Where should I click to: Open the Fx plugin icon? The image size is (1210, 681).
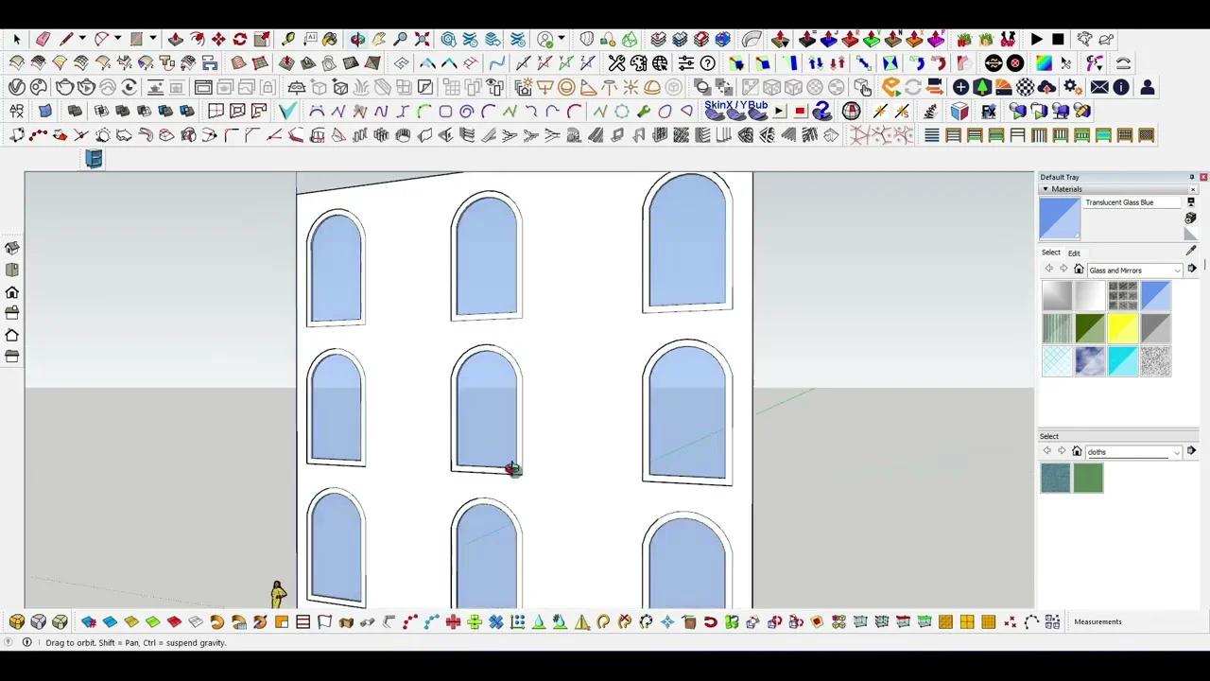[x=989, y=111]
